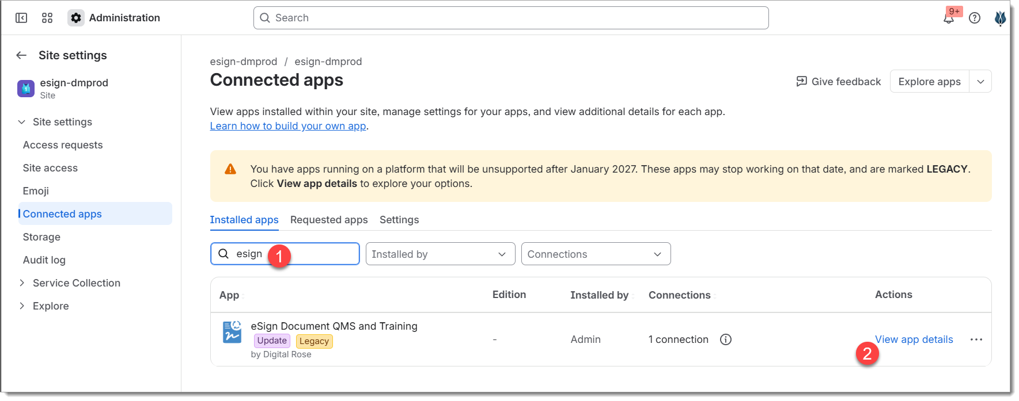Click the magnifier icon in top Search bar
Screen dimensions: 1019x401
point(265,18)
